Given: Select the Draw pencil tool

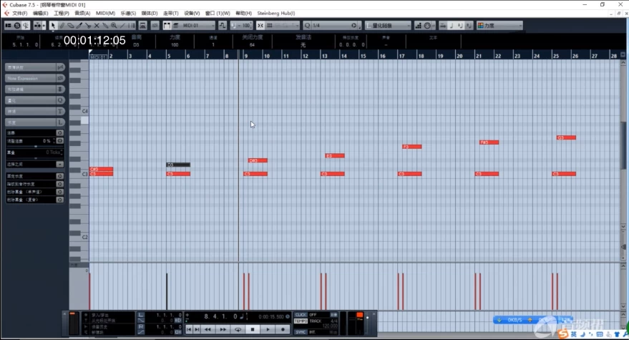Looking at the screenshot, I should point(62,26).
